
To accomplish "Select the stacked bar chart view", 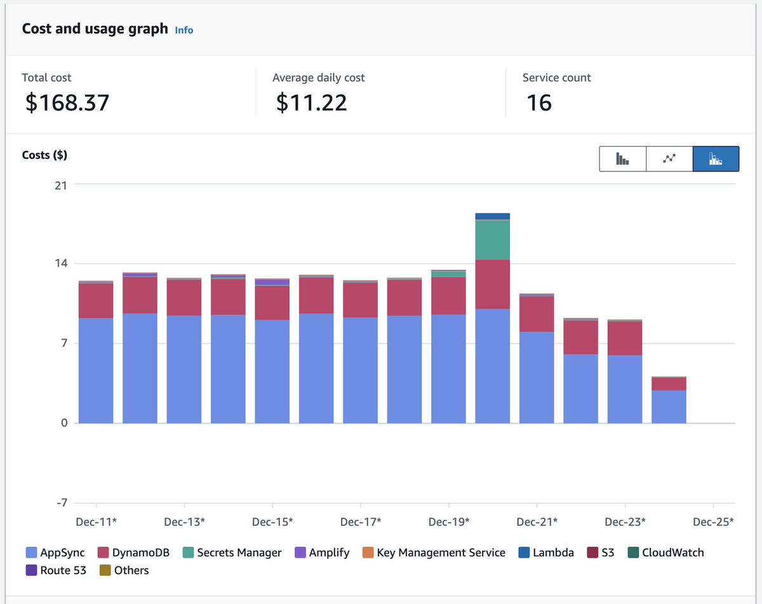I will pyautogui.click(x=716, y=159).
